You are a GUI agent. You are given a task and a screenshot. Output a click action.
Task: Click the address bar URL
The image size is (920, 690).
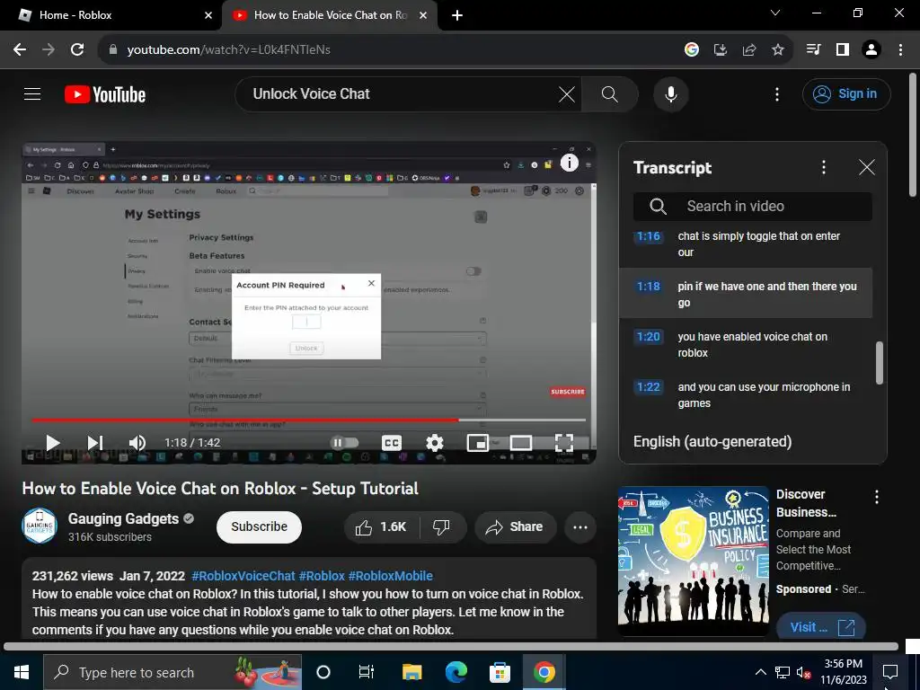(229, 50)
